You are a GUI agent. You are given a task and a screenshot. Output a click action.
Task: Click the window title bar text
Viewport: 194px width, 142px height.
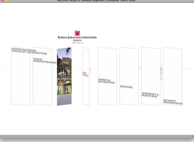[97, 1]
